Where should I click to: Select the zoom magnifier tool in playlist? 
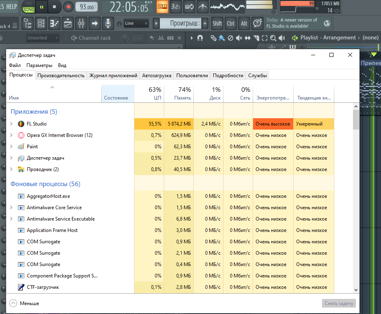tap(273, 38)
